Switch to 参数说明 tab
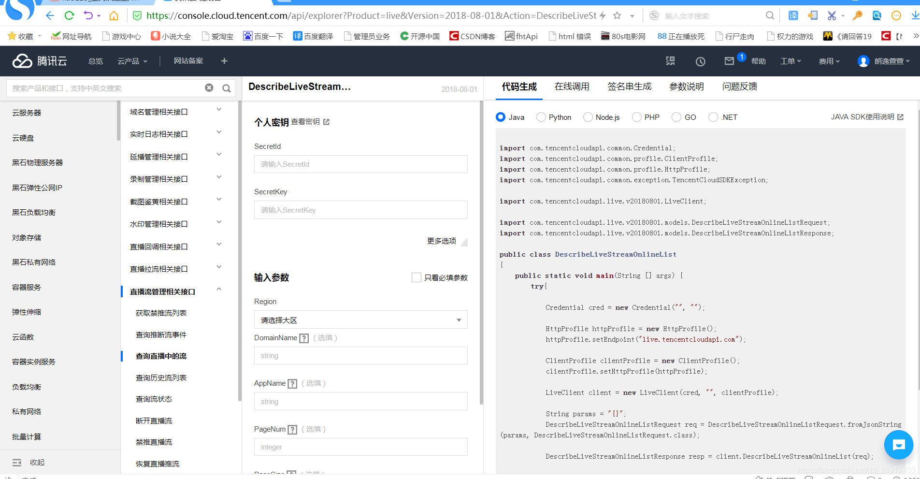Image resolution: width=920 pixels, height=479 pixels. click(687, 87)
